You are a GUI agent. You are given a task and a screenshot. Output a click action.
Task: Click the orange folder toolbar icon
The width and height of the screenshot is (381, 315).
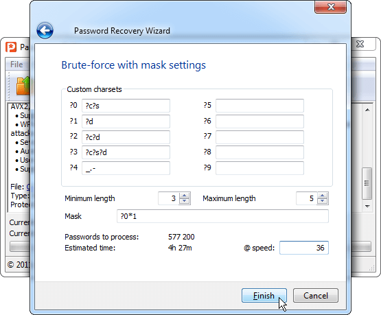click(x=23, y=86)
